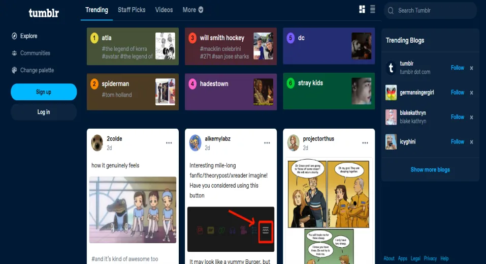Select the Staff Picks tab
The image size is (486, 264).
tap(132, 10)
